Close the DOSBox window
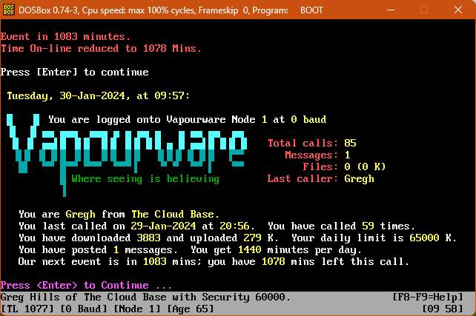Viewport: 476px width, 316px height. [458, 10]
